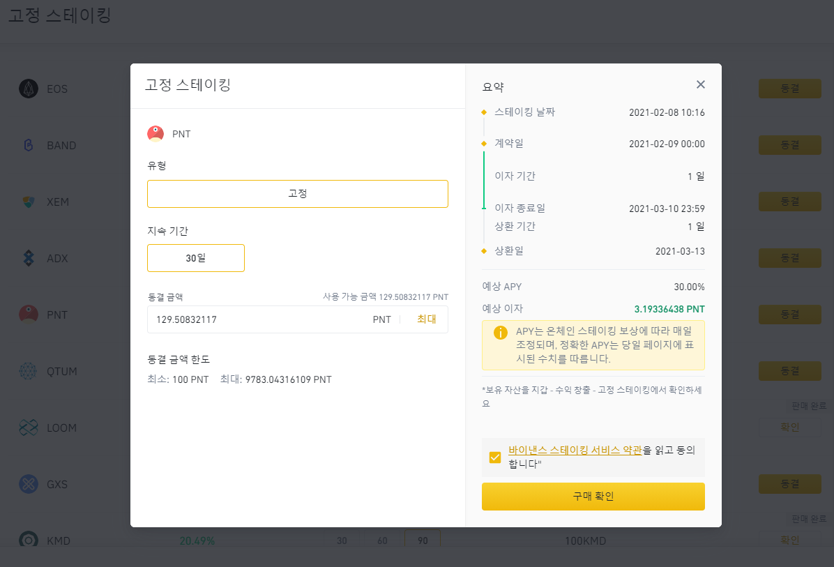
Task: Click the 동결 button in BAND row
Action: pyautogui.click(x=789, y=144)
